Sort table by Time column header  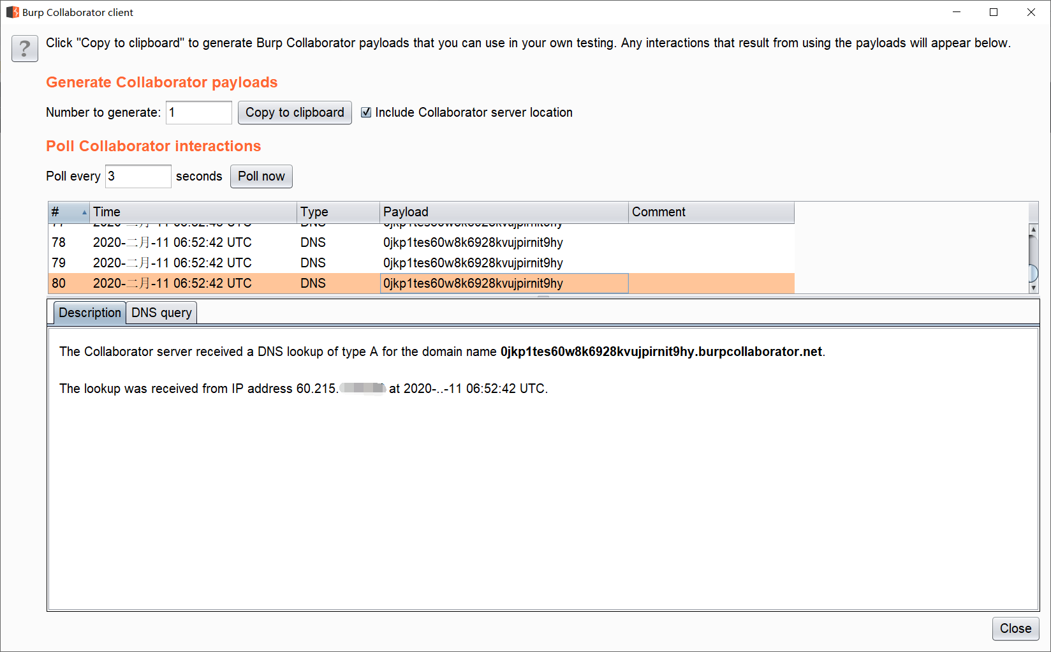click(x=193, y=212)
